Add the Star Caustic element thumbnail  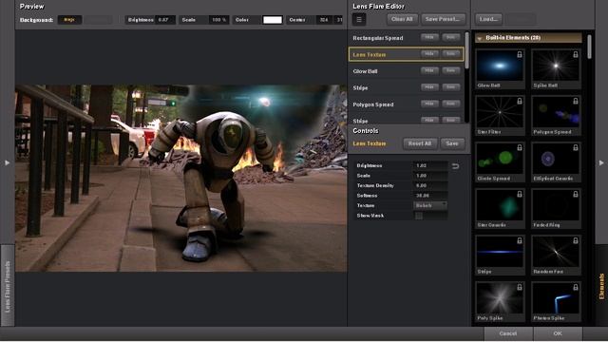(x=500, y=208)
